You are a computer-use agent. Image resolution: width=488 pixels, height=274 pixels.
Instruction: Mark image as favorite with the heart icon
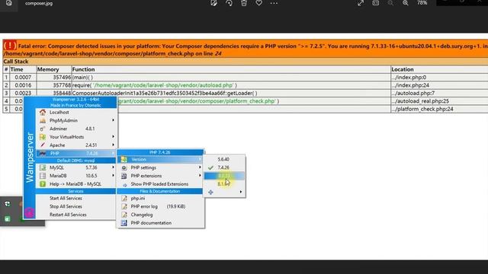[x=258, y=3]
